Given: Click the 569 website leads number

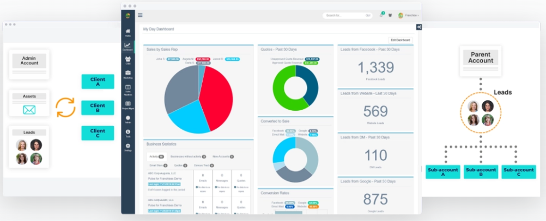Looking at the screenshot, I should pyautogui.click(x=376, y=111).
